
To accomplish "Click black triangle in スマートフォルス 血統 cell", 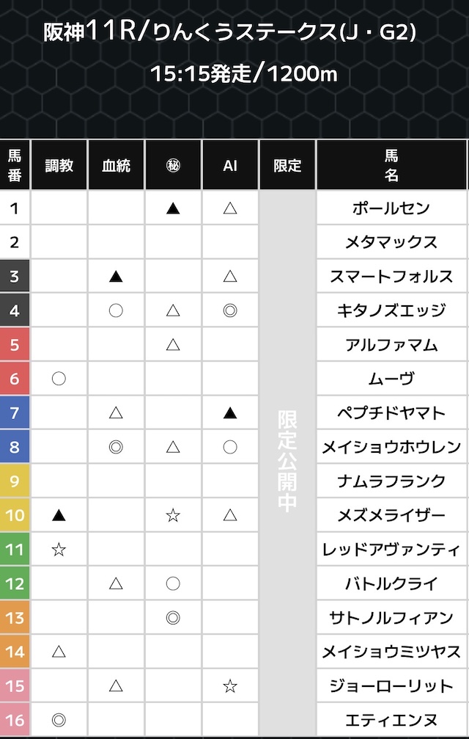I will click(x=116, y=277).
